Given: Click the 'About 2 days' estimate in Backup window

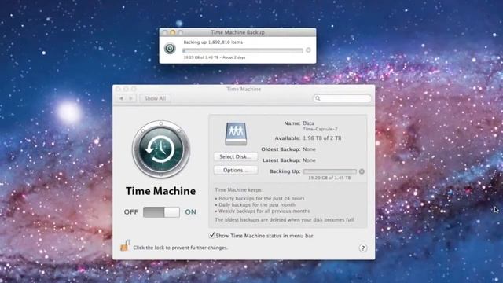Looking at the screenshot, I should 234,57.
